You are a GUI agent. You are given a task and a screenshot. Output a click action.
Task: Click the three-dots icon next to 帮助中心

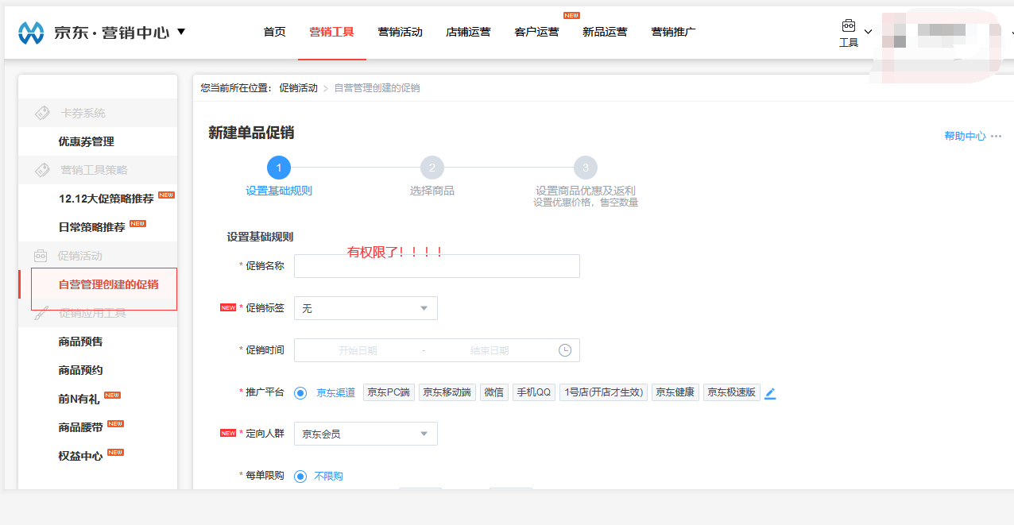coord(996,136)
